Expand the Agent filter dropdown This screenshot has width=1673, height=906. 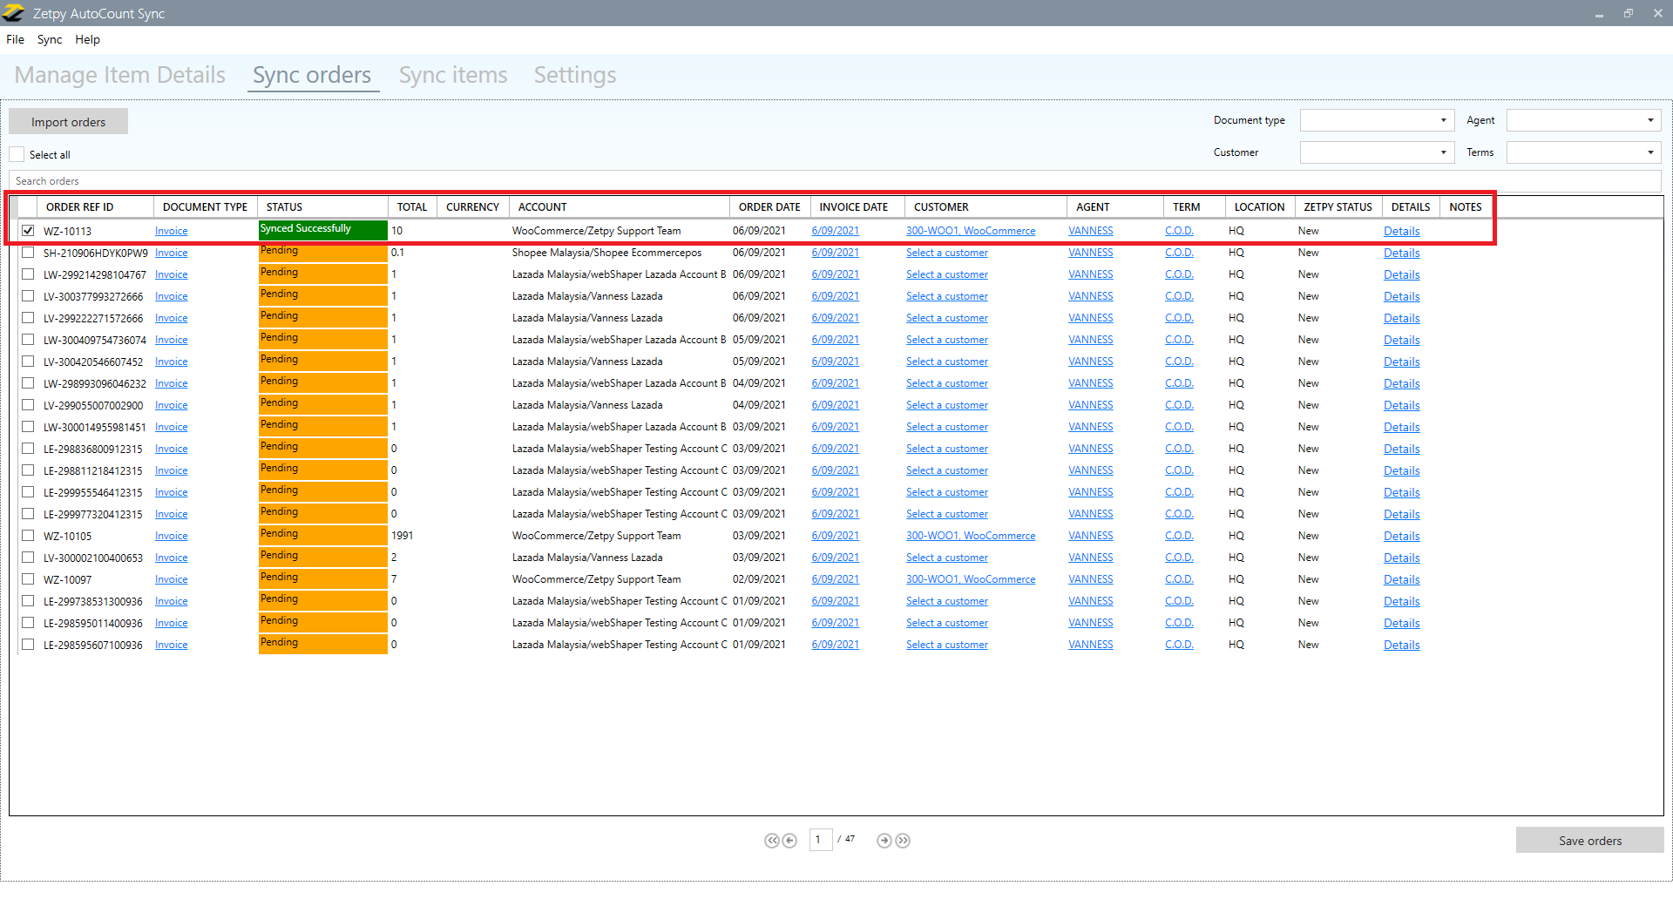click(x=1583, y=120)
